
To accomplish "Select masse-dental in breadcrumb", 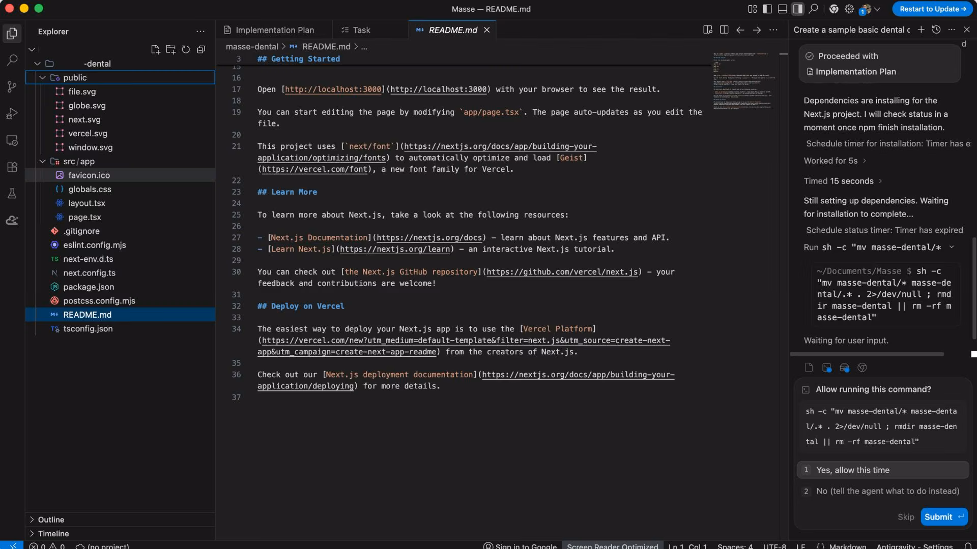I will pos(252,47).
